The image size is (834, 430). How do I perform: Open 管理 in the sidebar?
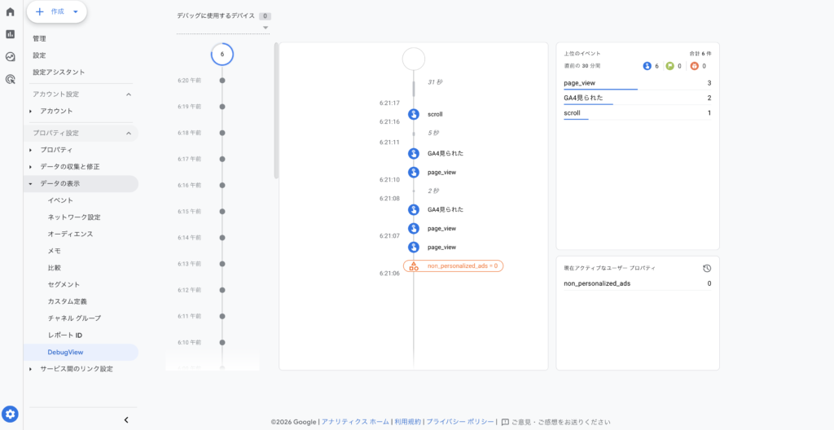(39, 39)
